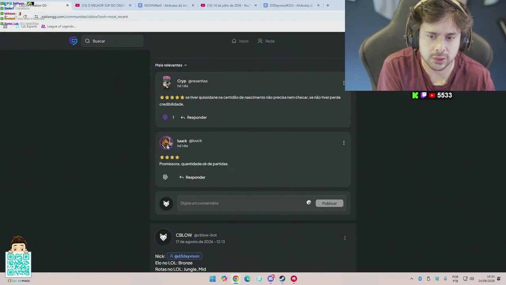Go to Início in the navigation
Screen dimensions: 506x285
point(240,41)
